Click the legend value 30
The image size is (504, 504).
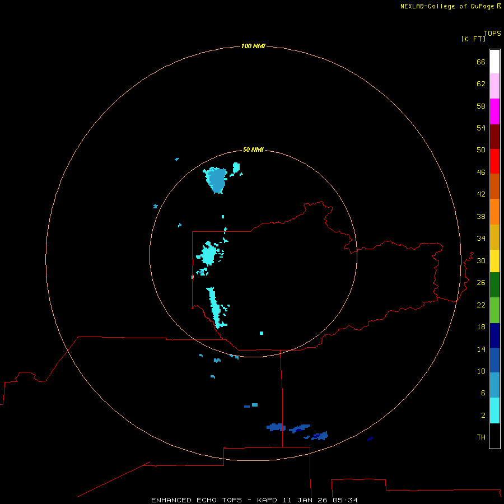(x=481, y=260)
